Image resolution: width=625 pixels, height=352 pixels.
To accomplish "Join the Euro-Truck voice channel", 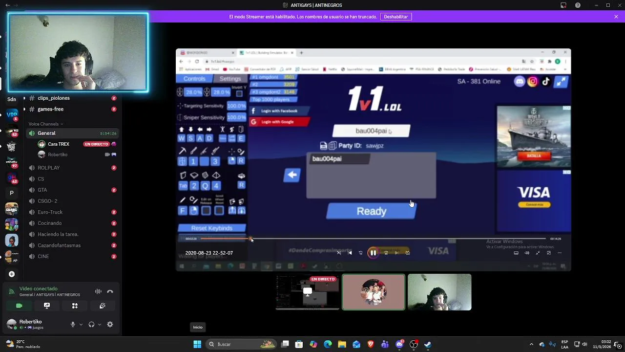I will click(71, 212).
